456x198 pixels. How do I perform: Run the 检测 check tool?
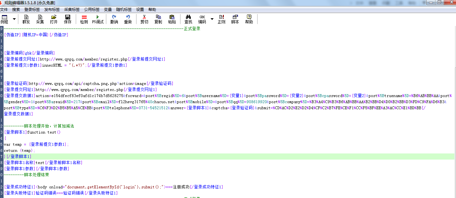pos(84,19)
